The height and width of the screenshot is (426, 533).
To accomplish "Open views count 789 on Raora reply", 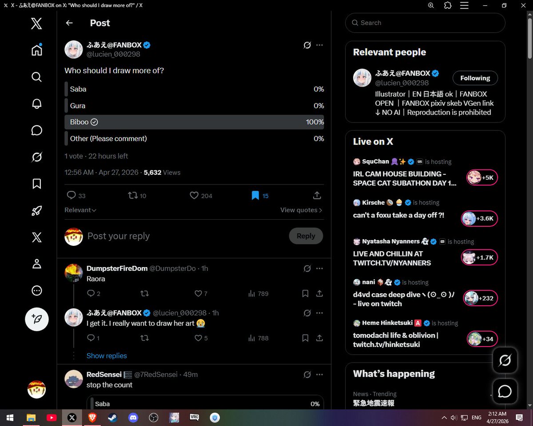I will [x=258, y=294].
